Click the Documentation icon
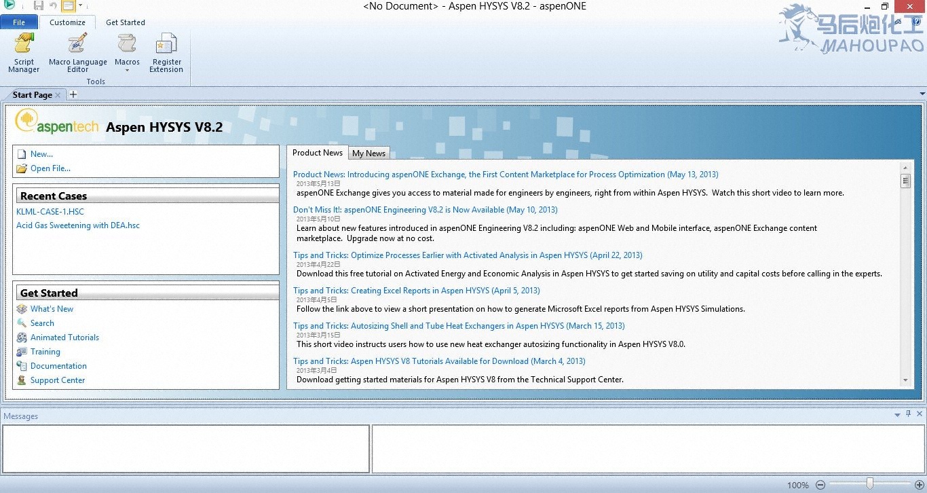The height and width of the screenshot is (493, 927). (x=22, y=366)
